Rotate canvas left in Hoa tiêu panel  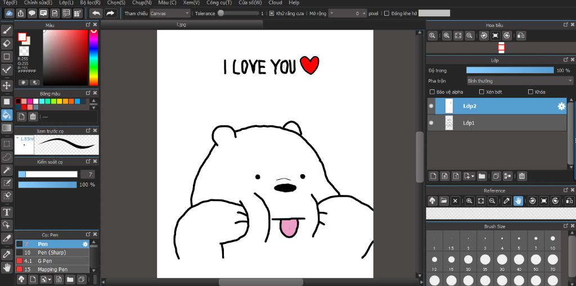pyautogui.click(x=484, y=35)
